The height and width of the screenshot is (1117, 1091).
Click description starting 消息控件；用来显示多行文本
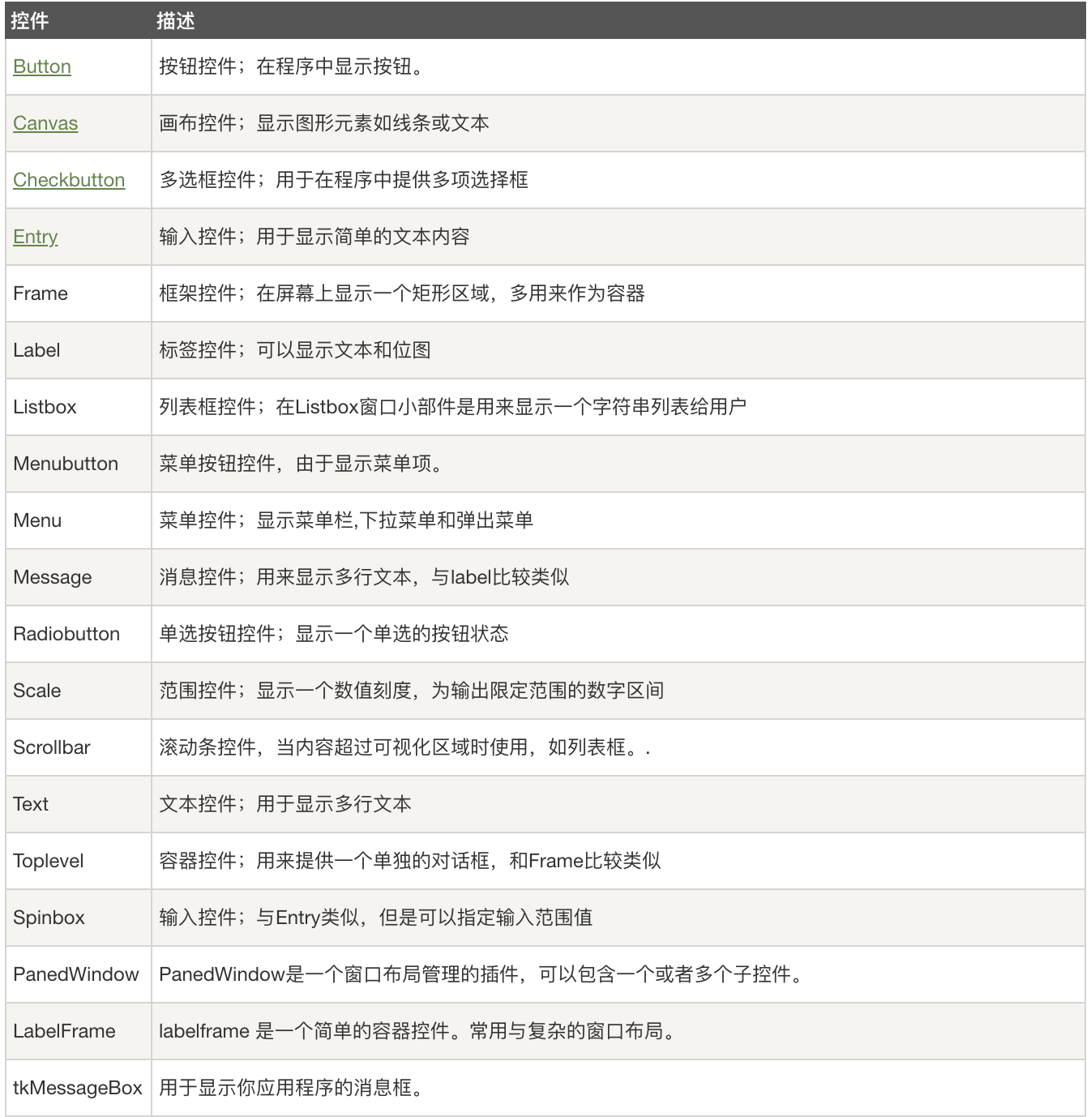click(364, 577)
